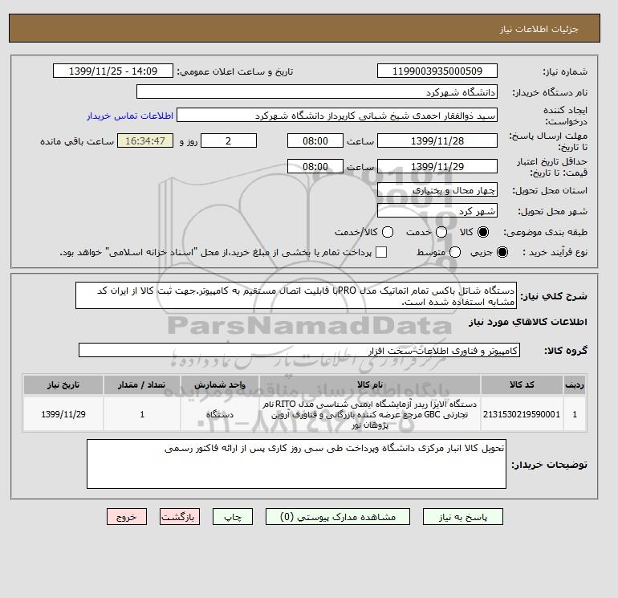Click the جزئیات اطلاعات نیاز page title

539,29
